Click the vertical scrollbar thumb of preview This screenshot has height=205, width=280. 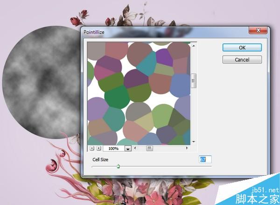[x=194, y=81]
